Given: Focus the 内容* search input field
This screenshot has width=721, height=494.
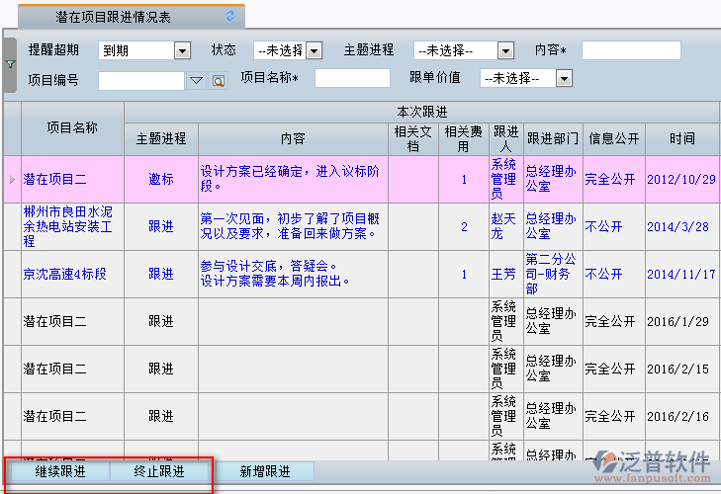Looking at the screenshot, I should 631,50.
